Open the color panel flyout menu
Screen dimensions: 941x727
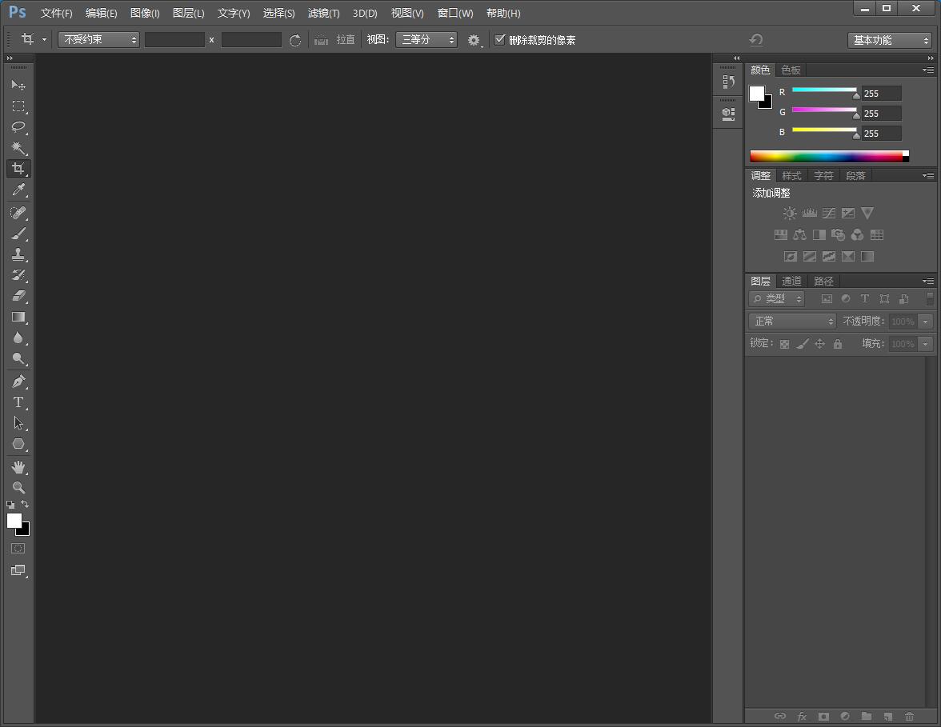pyautogui.click(x=928, y=70)
